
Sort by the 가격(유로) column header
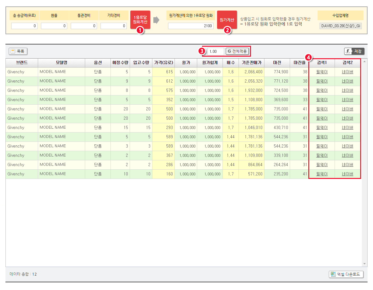163,62
